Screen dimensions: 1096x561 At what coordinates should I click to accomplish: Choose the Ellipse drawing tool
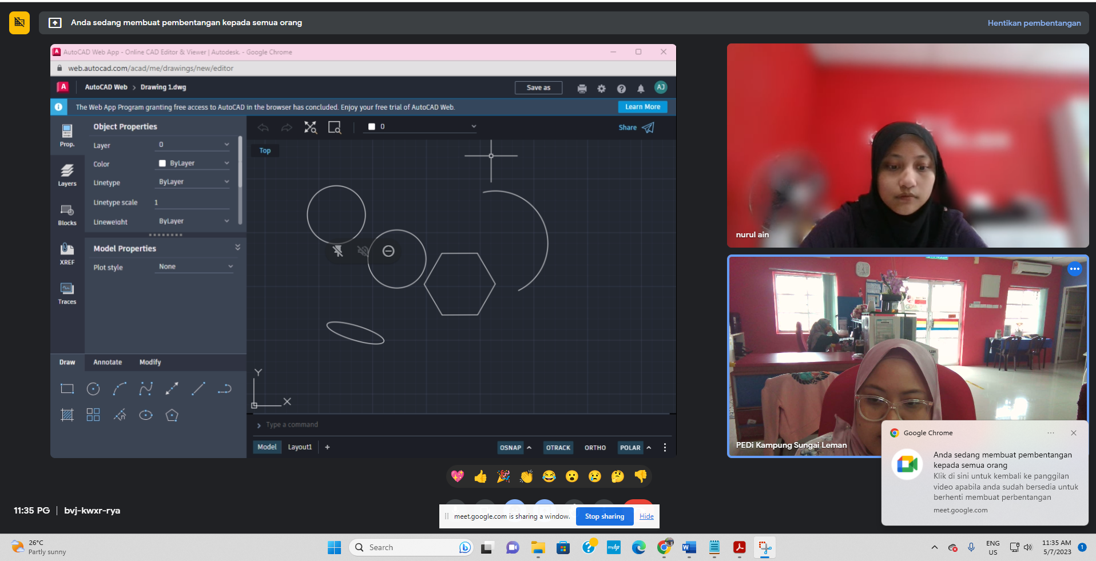(146, 415)
